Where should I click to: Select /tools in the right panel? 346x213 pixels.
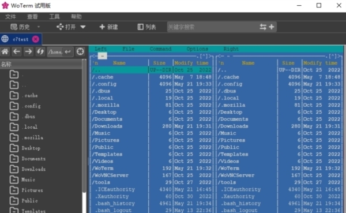pyautogui.click(x=279, y=182)
